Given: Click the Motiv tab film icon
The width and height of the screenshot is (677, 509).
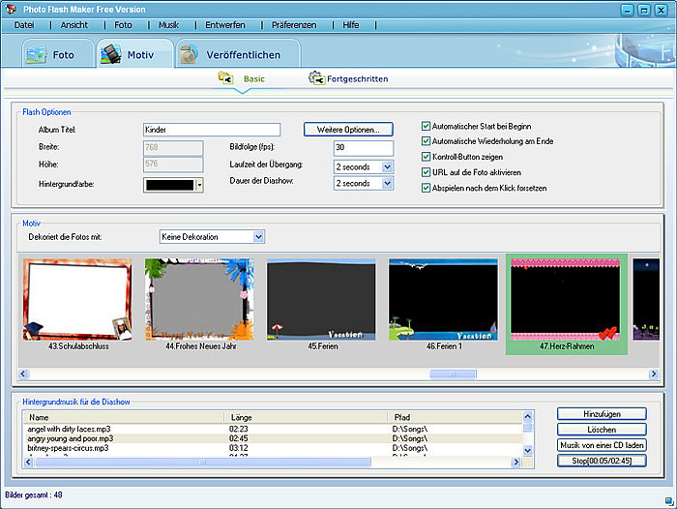Looking at the screenshot, I should (x=111, y=54).
